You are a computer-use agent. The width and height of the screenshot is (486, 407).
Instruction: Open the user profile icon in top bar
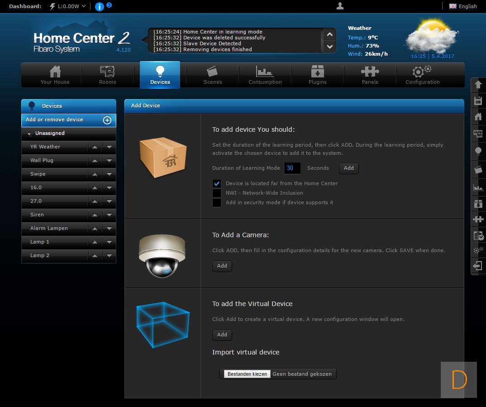pyautogui.click(x=340, y=6)
